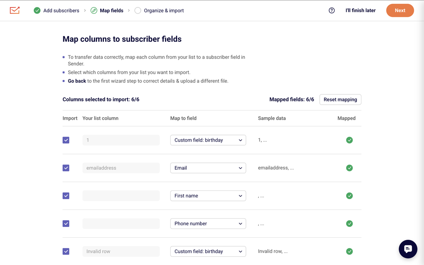Click sample data '1, ...'
Image resolution: width=424 pixels, height=265 pixels.
click(x=262, y=140)
